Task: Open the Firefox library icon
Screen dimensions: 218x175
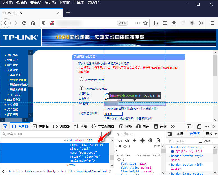Action: coord(156,23)
